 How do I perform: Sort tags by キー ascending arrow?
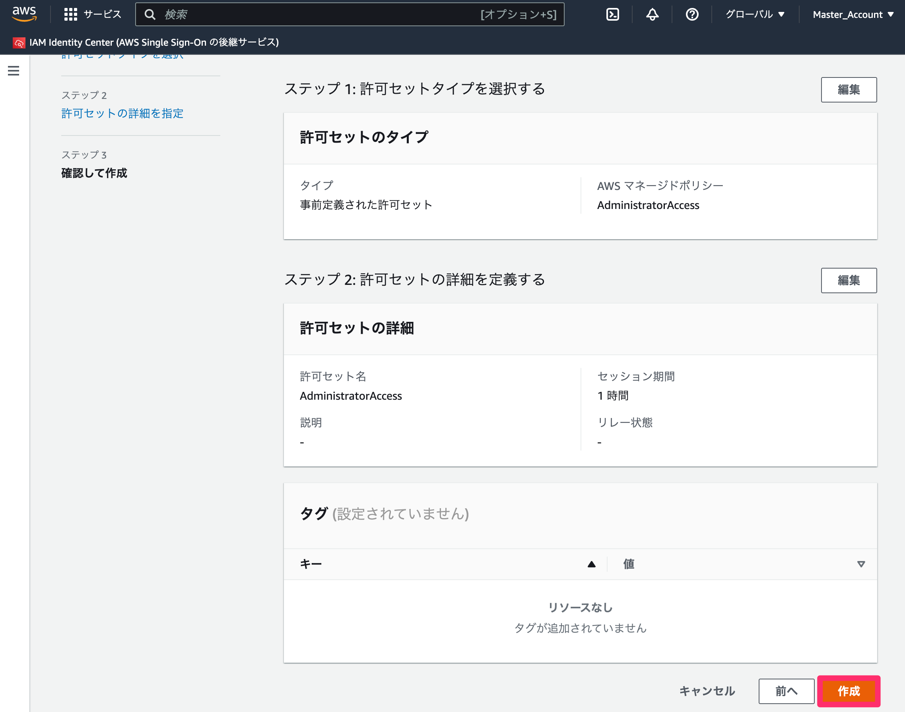tap(591, 565)
